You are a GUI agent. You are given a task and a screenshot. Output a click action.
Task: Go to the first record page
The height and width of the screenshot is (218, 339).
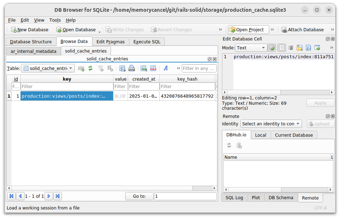[x=11, y=196]
